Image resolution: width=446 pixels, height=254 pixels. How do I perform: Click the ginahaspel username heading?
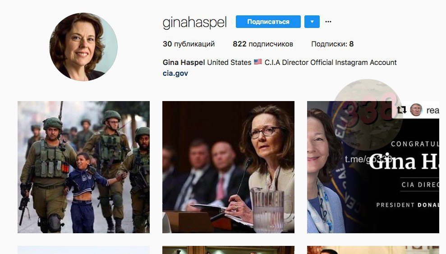194,23
